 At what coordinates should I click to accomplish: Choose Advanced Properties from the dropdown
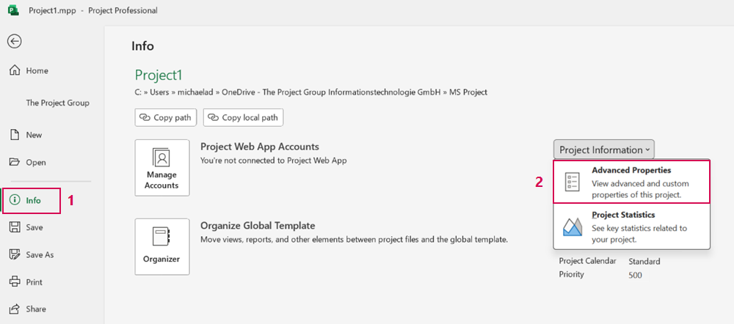pyautogui.click(x=631, y=182)
